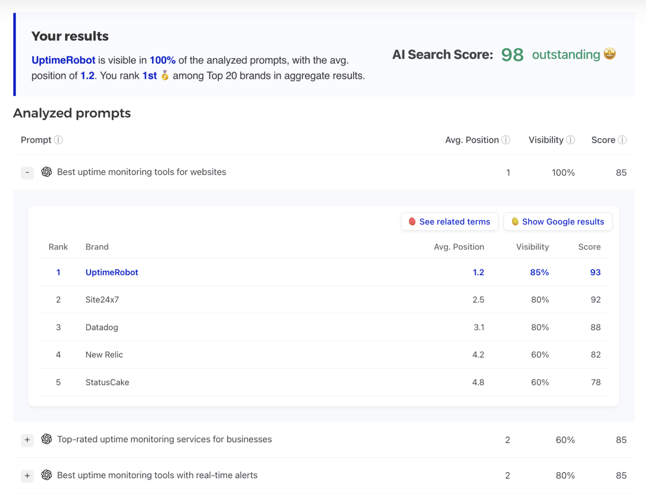Click UptimeRobot's 1.2 average position value
Image resolution: width=646 pixels, height=498 pixels.
[x=479, y=272]
